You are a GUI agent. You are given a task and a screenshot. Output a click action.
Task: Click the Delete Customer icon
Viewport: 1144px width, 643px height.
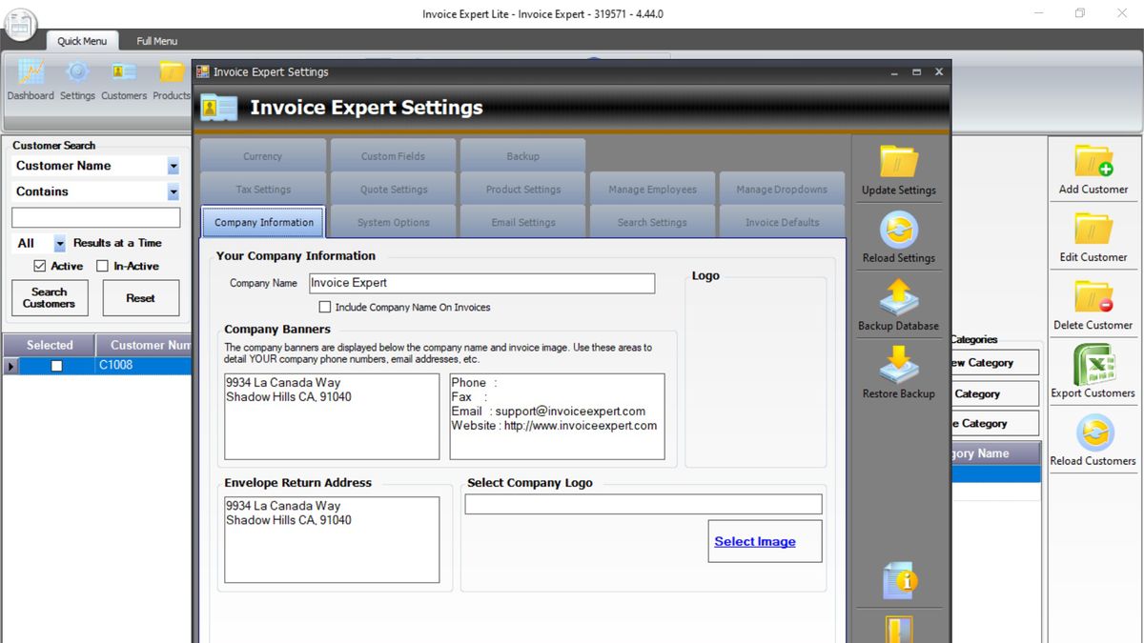tap(1093, 297)
